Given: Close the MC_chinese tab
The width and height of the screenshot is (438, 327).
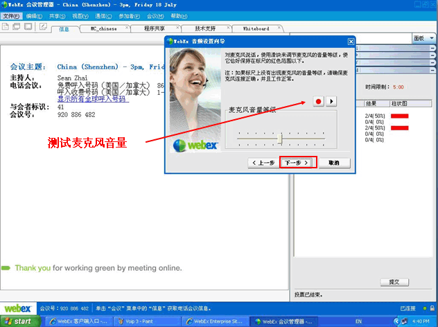Looking at the screenshot, I should (127, 28).
